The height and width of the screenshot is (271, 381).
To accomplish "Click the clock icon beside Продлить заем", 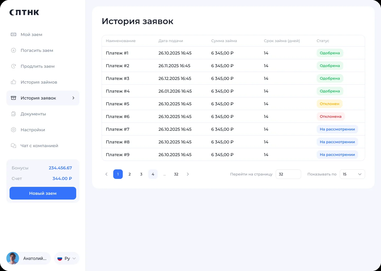I will [x=13, y=66].
